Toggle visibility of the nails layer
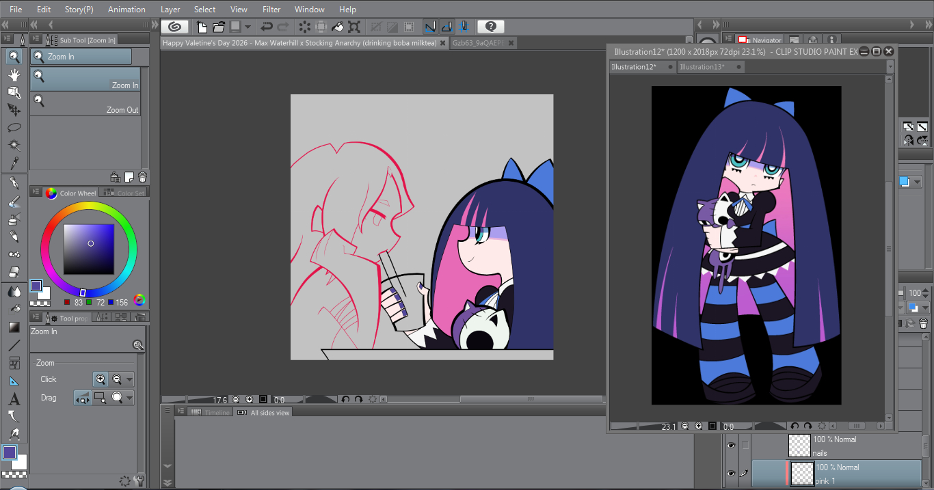Image resolution: width=934 pixels, height=490 pixels. coord(731,446)
